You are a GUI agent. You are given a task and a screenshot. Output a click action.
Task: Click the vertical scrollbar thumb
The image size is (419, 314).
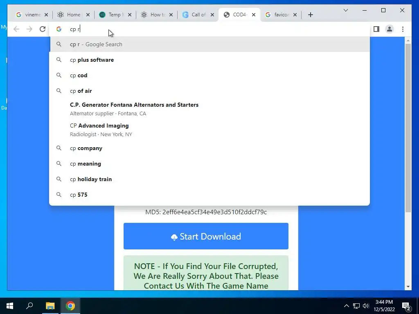pos(408,128)
